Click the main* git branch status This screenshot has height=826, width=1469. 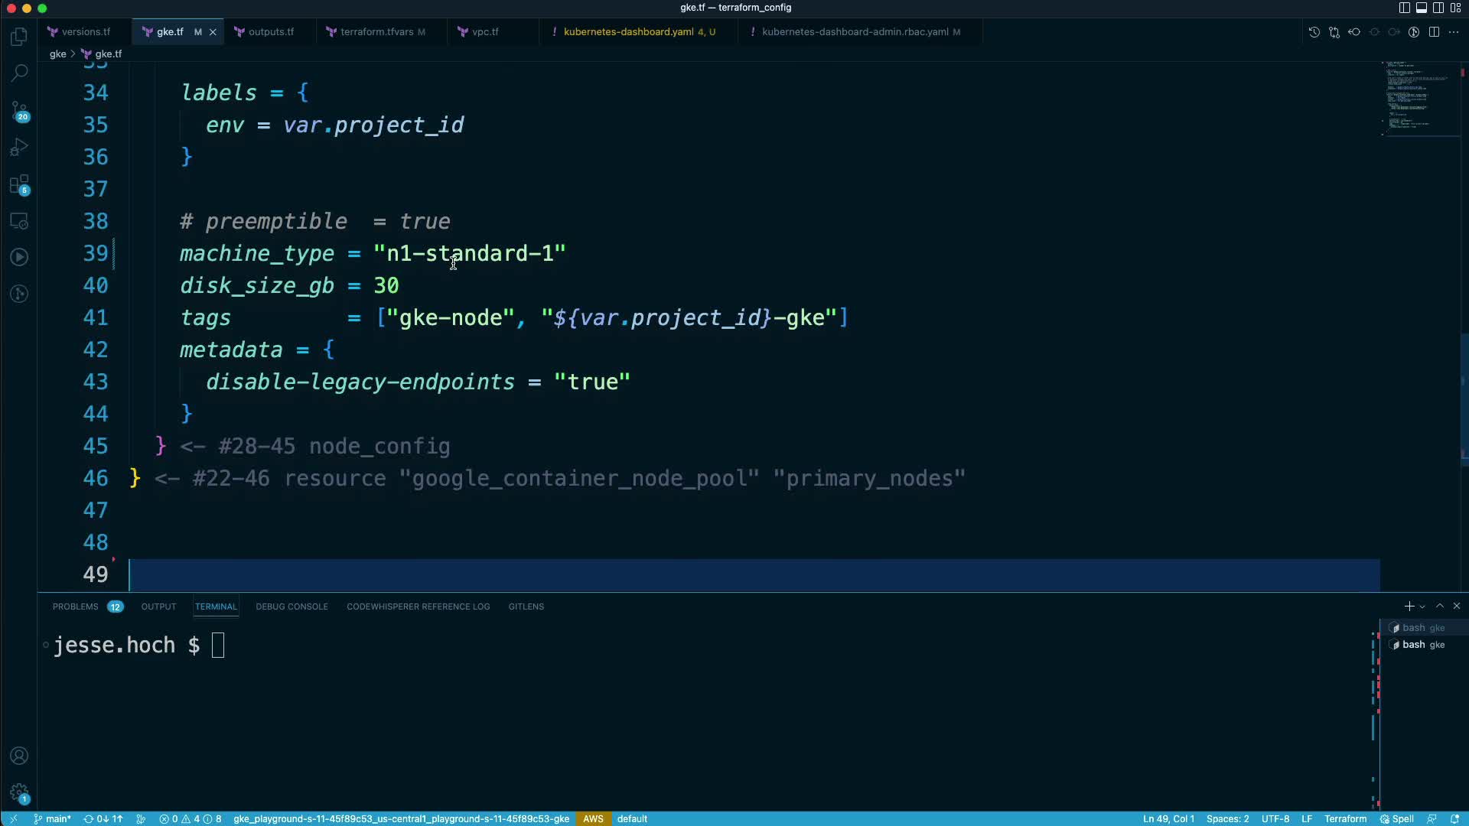point(53,818)
